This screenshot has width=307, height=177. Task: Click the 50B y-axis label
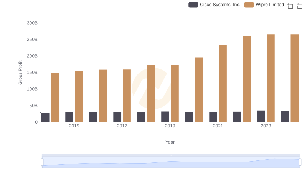[x=33, y=106]
